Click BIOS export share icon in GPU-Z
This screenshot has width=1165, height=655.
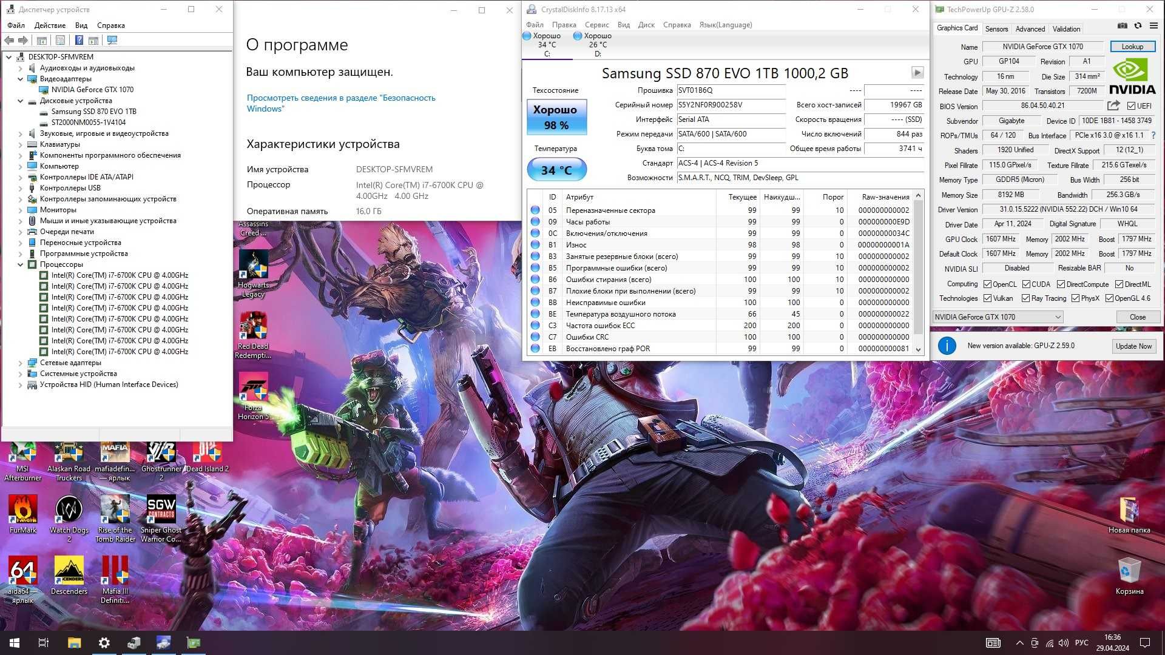pos(1113,106)
